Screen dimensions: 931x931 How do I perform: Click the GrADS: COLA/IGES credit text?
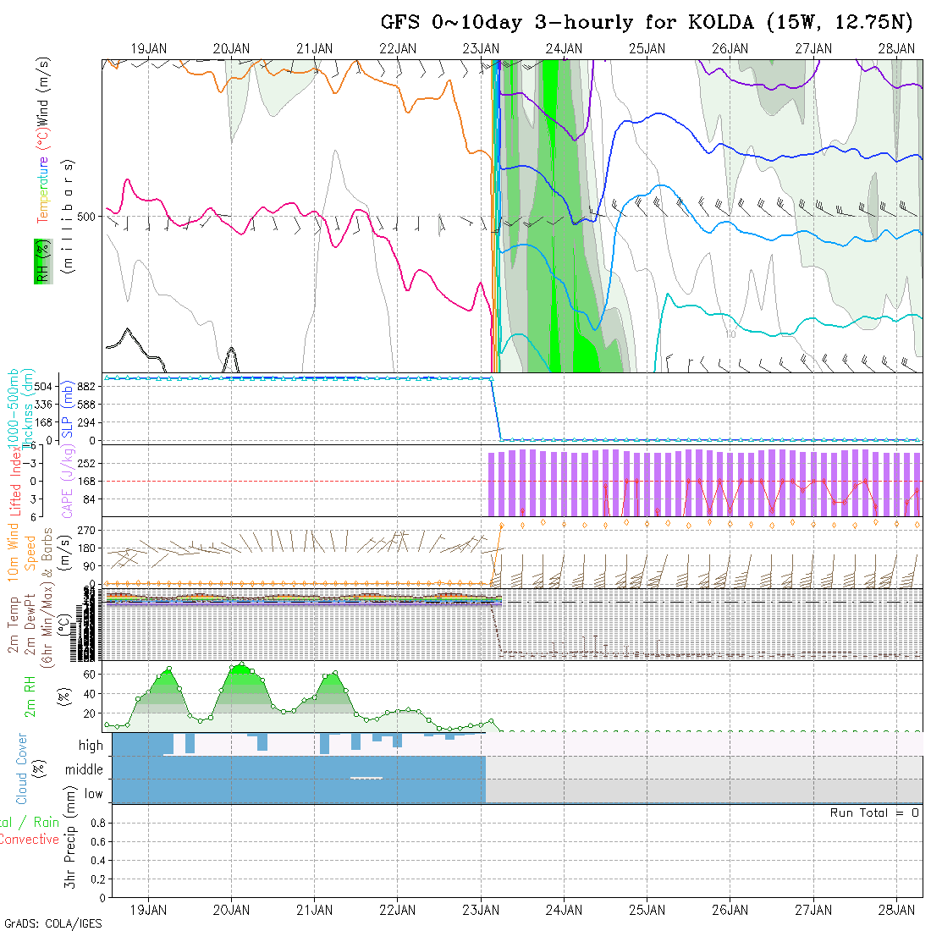[52, 923]
